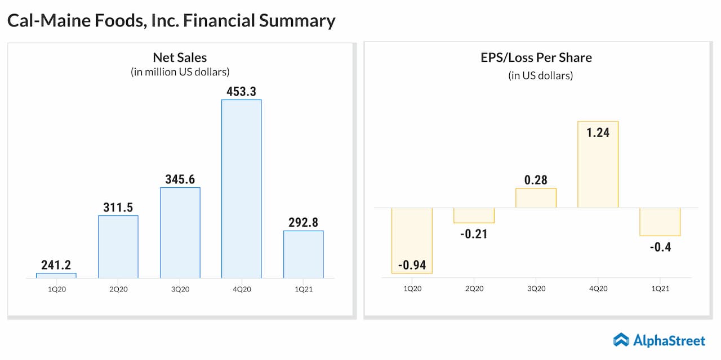Click the 4Q20 axis label under EPS chart
This screenshot has height=360, width=721.
598,289
